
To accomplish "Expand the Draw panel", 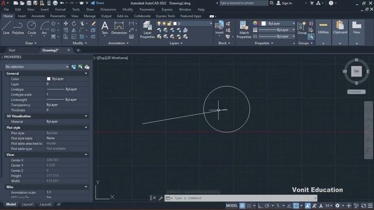I will click(x=31, y=43).
